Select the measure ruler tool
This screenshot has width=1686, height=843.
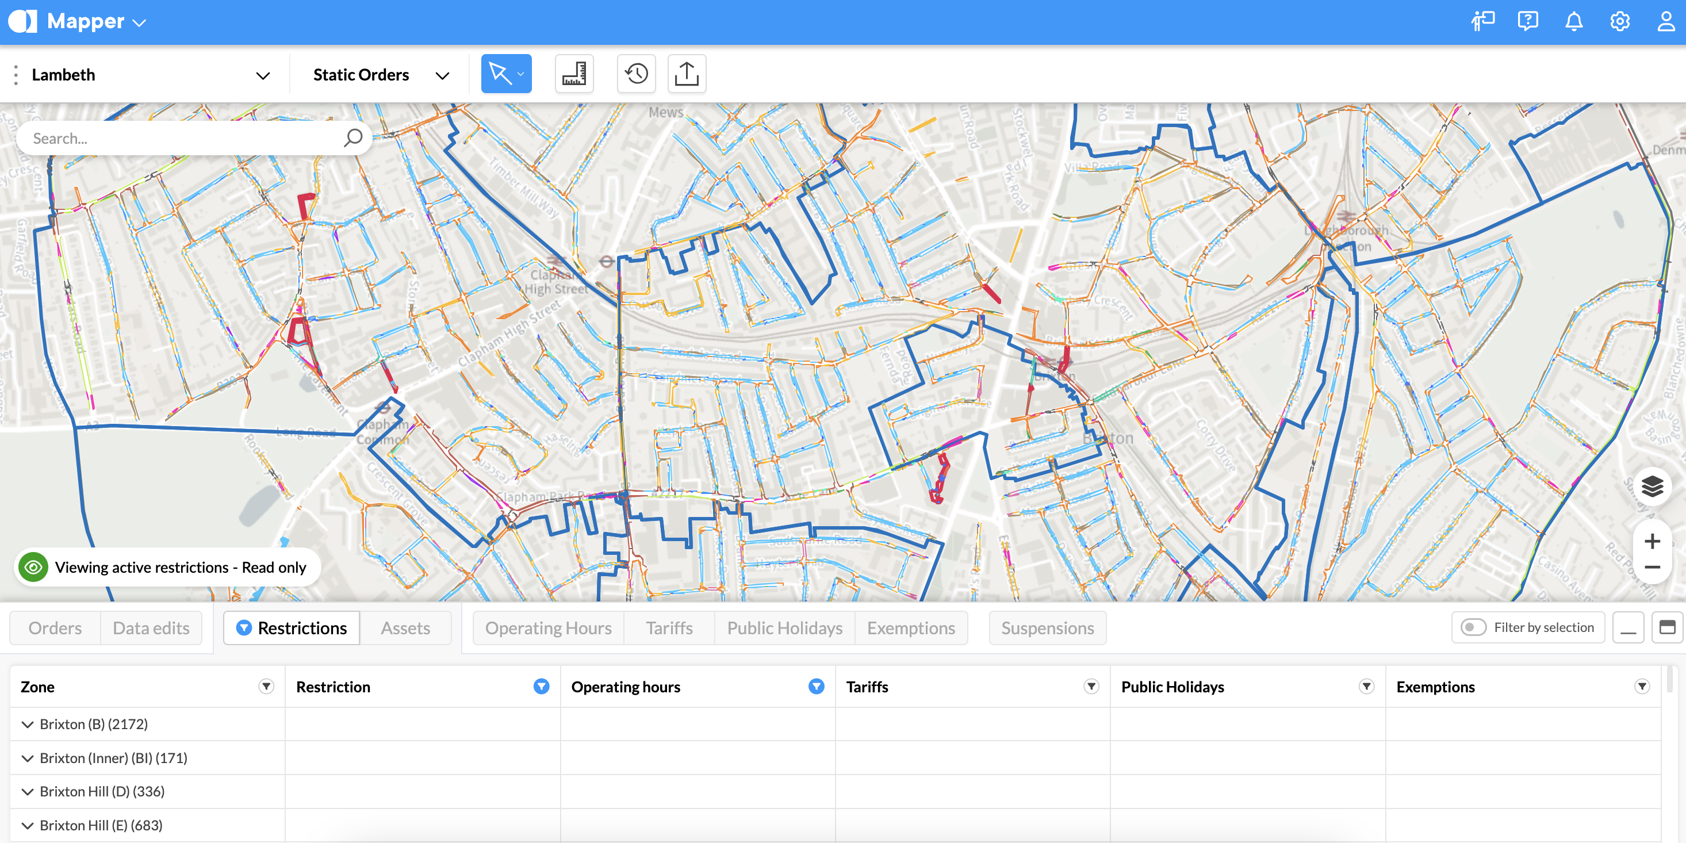573,74
